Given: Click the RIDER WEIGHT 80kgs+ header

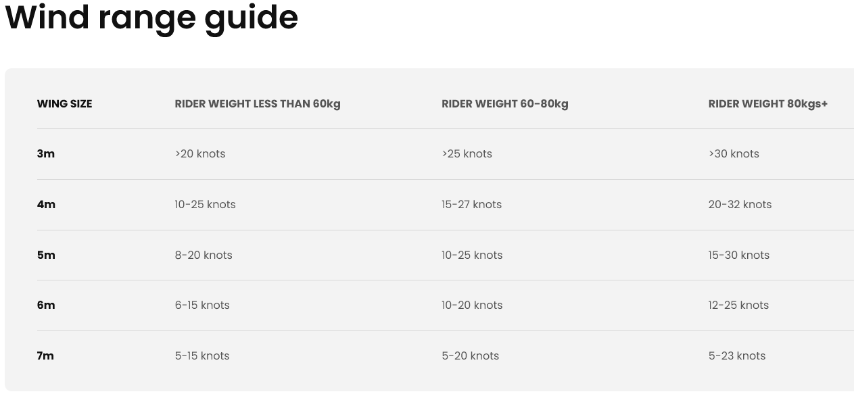Looking at the screenshot, I should (x=768, y=104).
